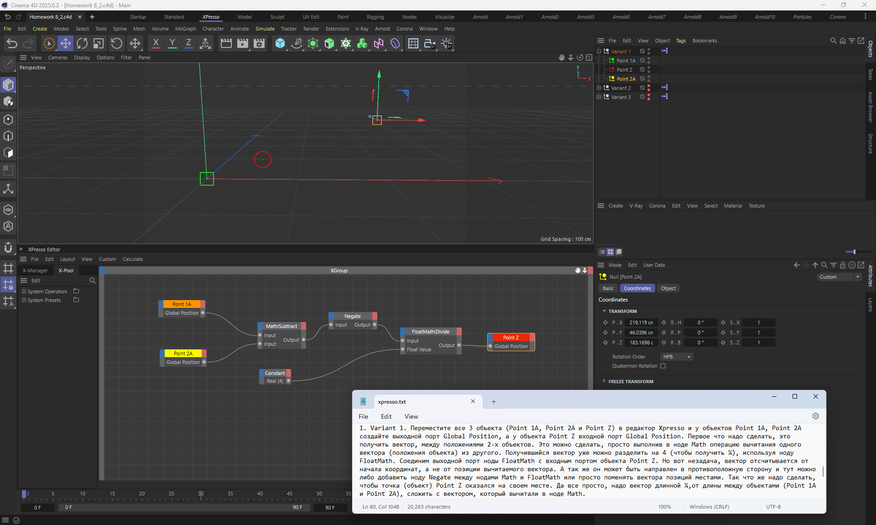This screenshot has width=876, height=525.
Task: Click the undo arrow icon
Action: (12, 43)
